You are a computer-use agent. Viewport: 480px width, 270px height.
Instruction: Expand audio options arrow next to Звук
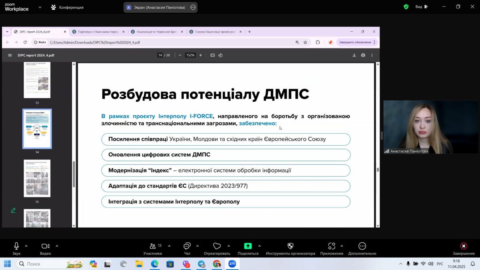[26, 246]
